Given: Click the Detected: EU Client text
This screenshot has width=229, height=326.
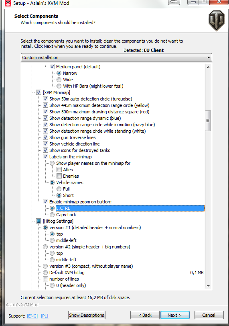Looking at the screenshot, I should pos(144,50).
